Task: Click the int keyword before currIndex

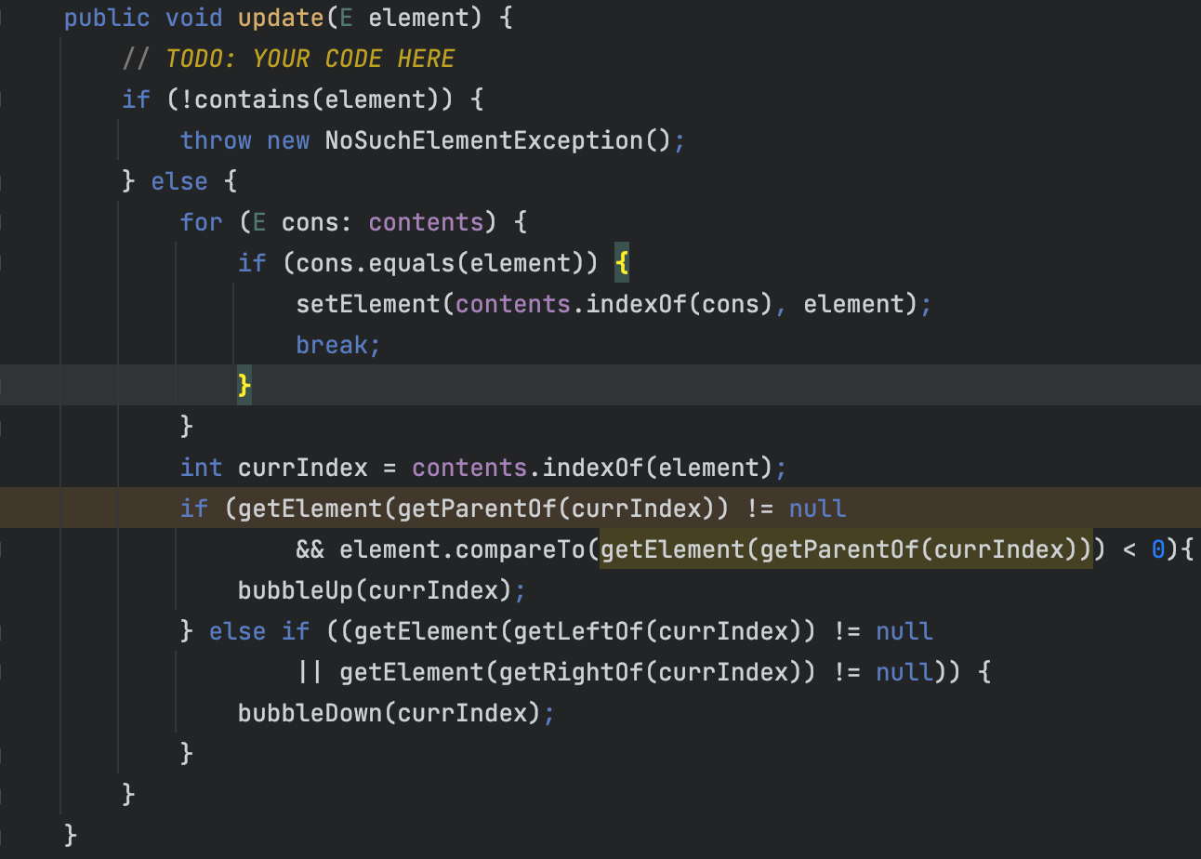Action: 201,467
